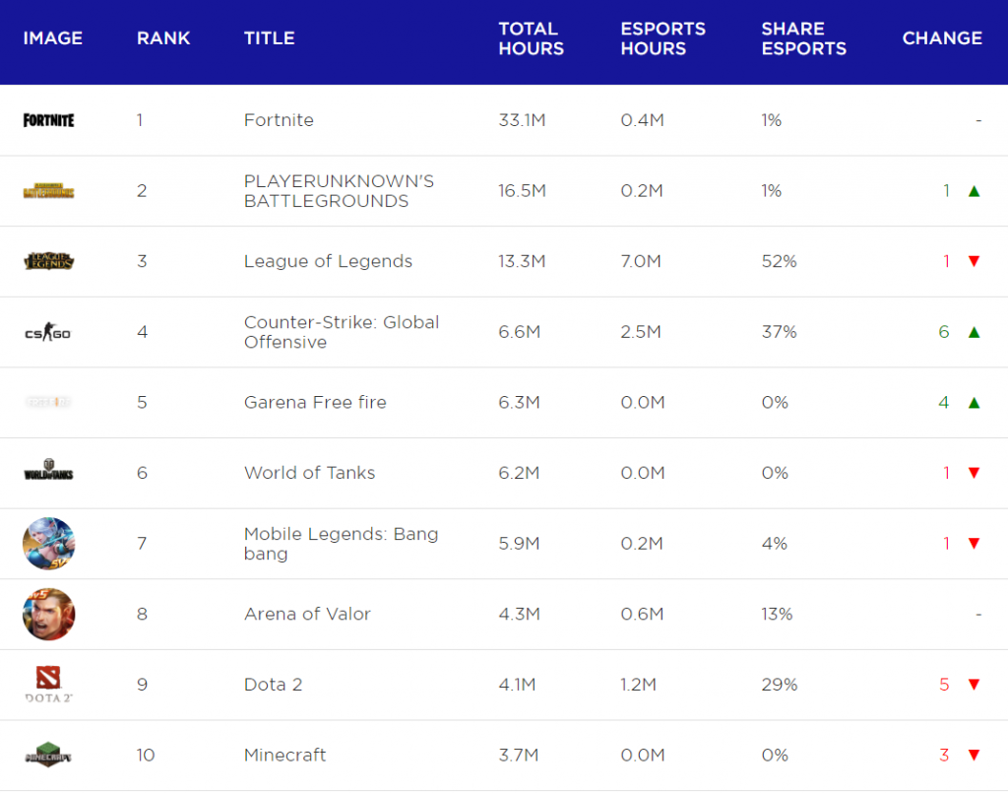The height and width of the screenshot is (793, 1008).
Task: Select the 5.9M total hours value
Action: click(519, 544)
